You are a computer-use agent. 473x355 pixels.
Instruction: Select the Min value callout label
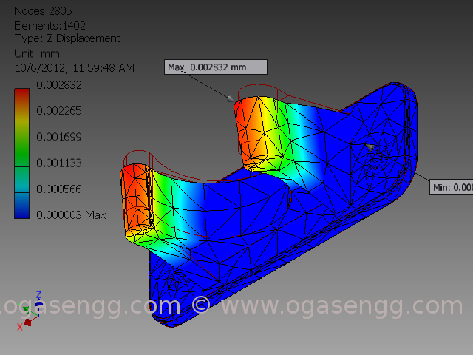(452, 187)
